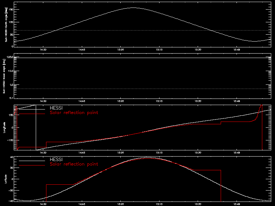The width and height of the screenshot is (275, 206).
Task: Click the 100.0 tick label on Moon angle plot
Action: [x=10, y=57]
